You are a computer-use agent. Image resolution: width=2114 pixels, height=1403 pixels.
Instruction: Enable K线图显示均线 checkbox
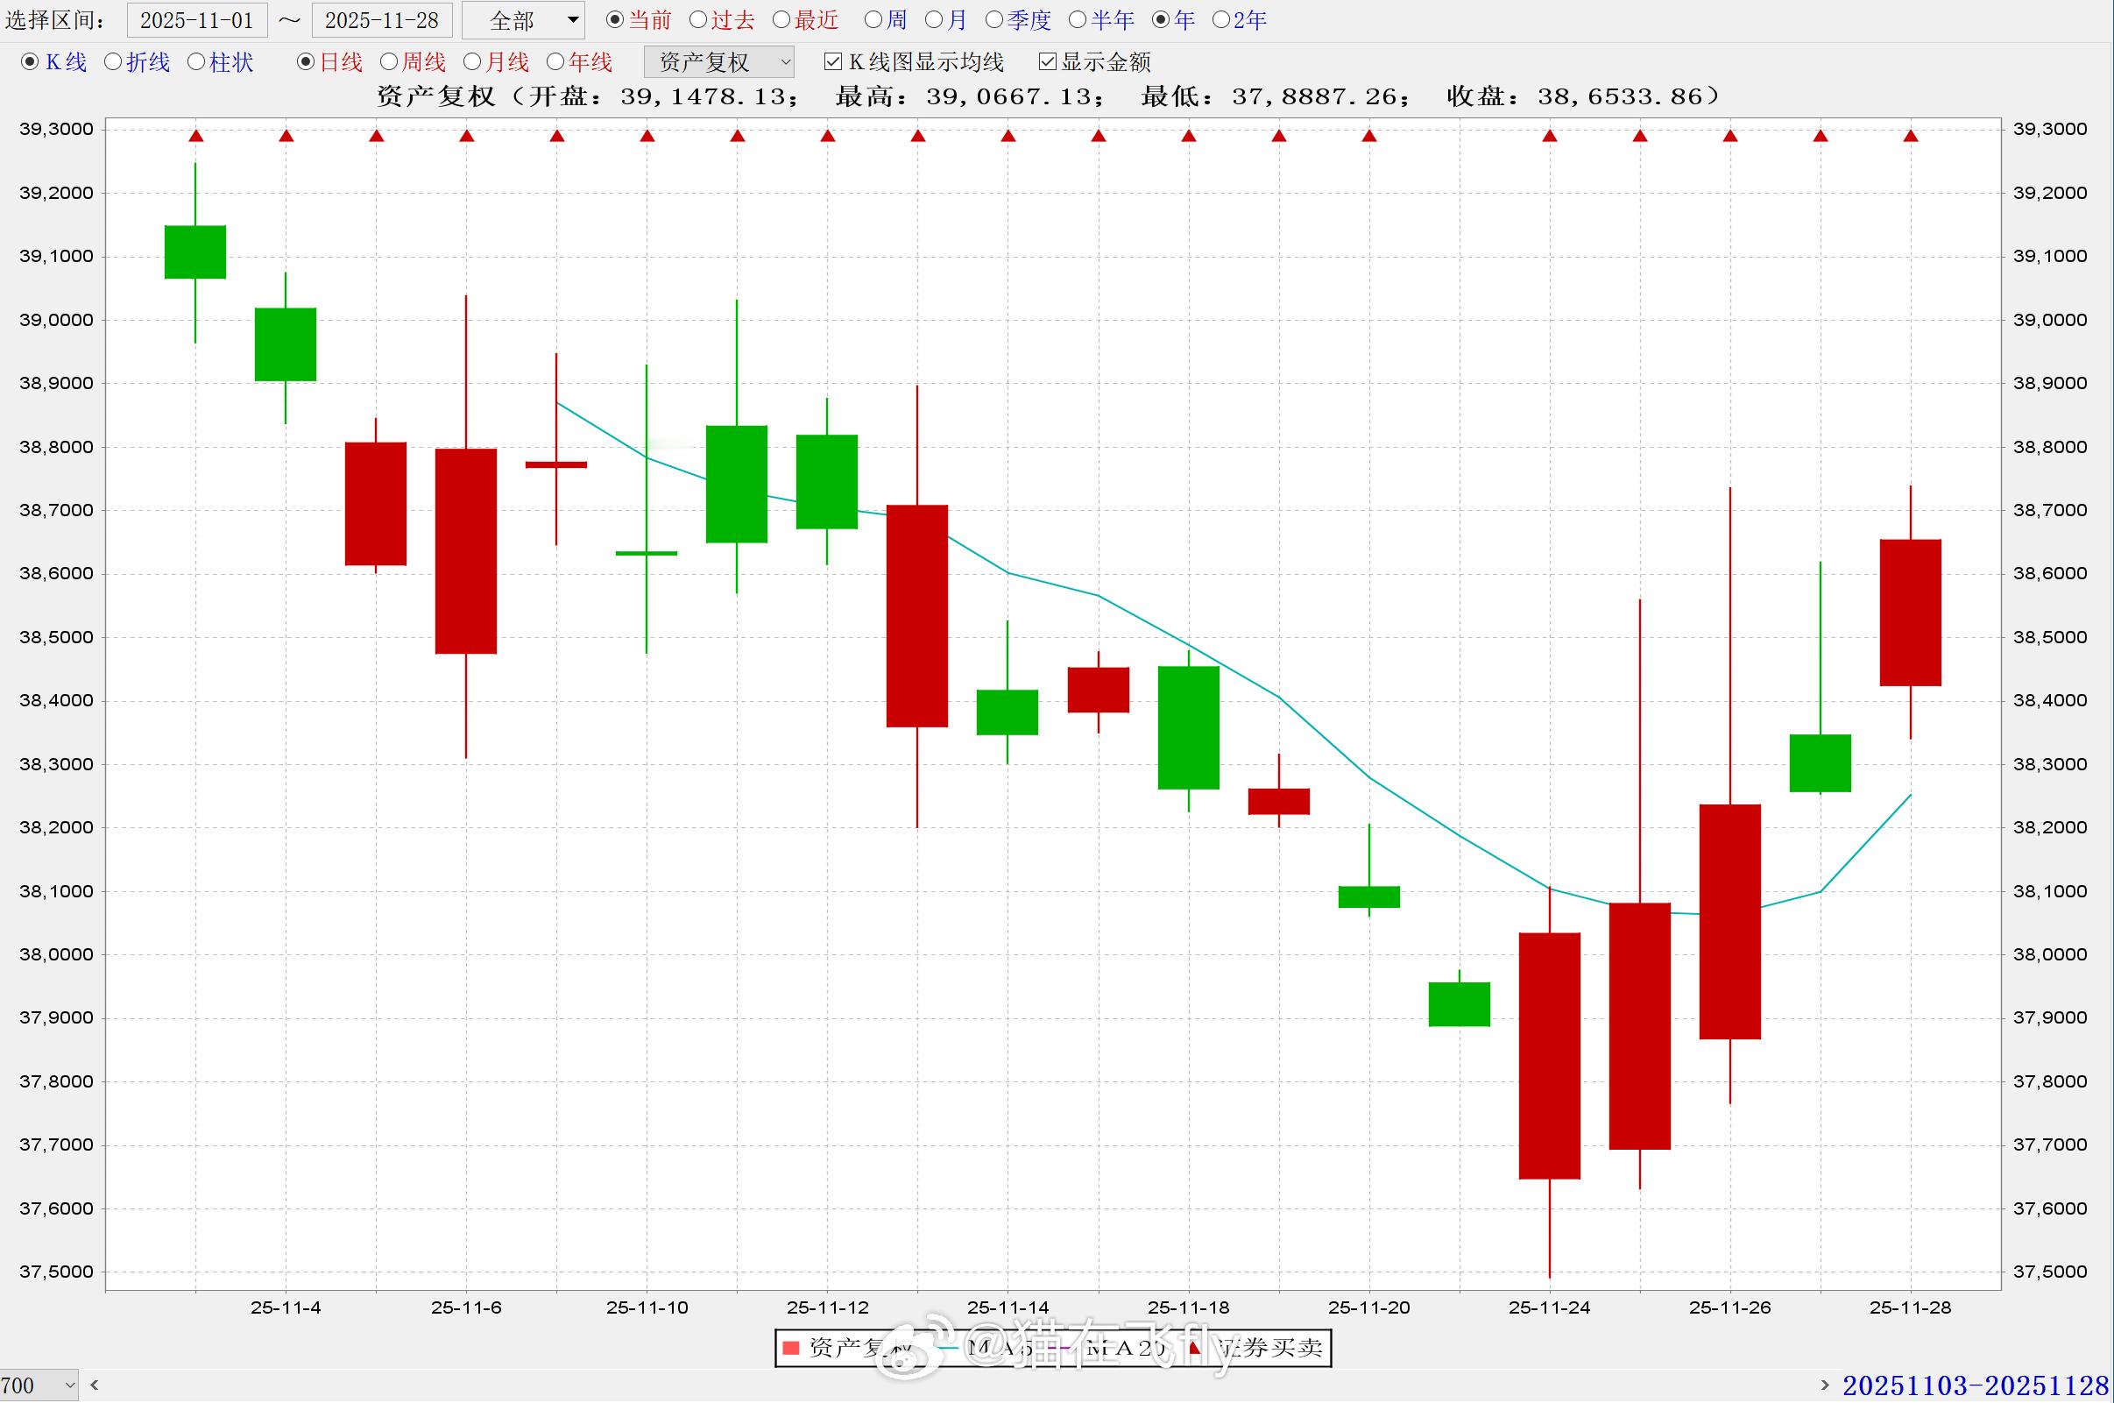pyautogui.click(x=833, y=61)
